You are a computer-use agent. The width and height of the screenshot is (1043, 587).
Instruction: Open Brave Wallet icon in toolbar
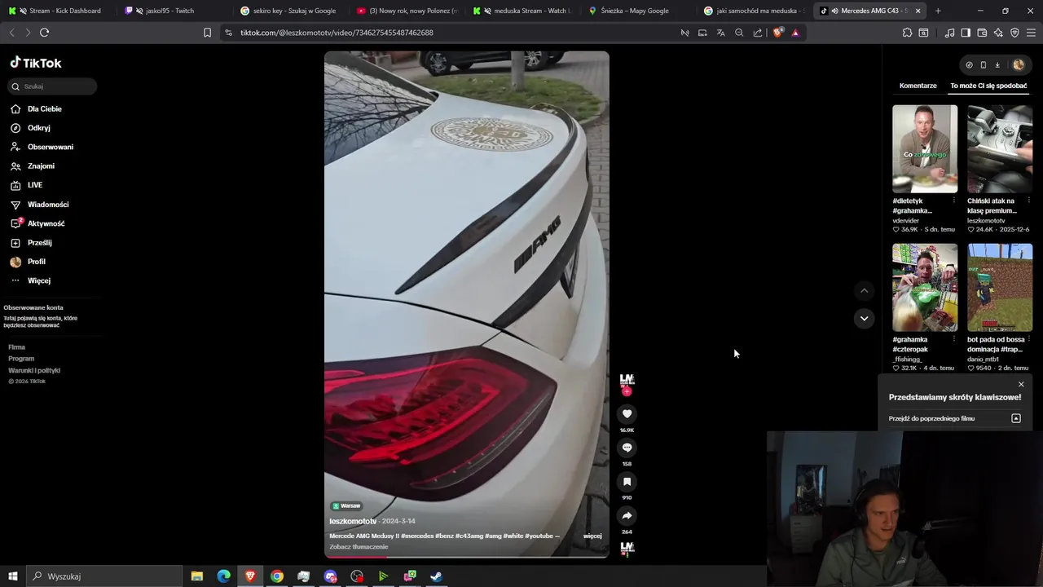coord(982,33)
